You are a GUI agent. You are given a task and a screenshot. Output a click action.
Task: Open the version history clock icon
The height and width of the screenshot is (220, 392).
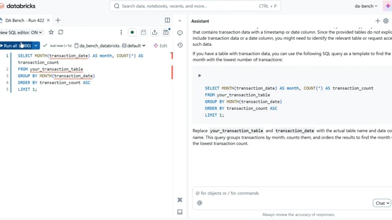point(179,45)
